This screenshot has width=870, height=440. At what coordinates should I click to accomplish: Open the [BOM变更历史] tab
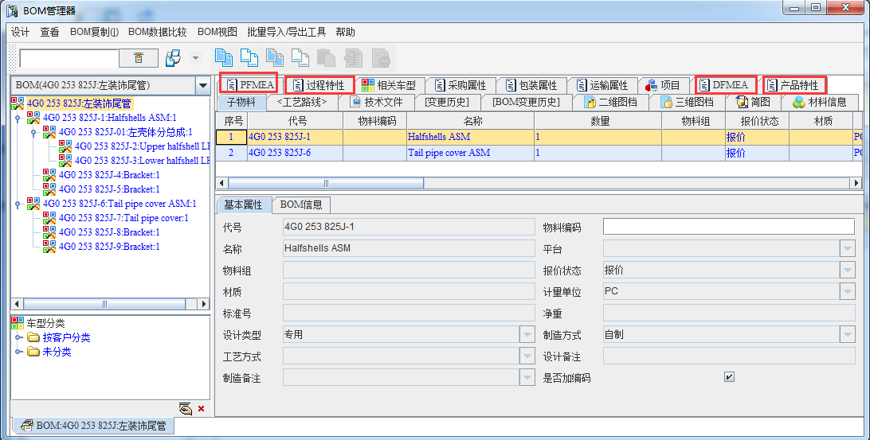pos(526,102)
